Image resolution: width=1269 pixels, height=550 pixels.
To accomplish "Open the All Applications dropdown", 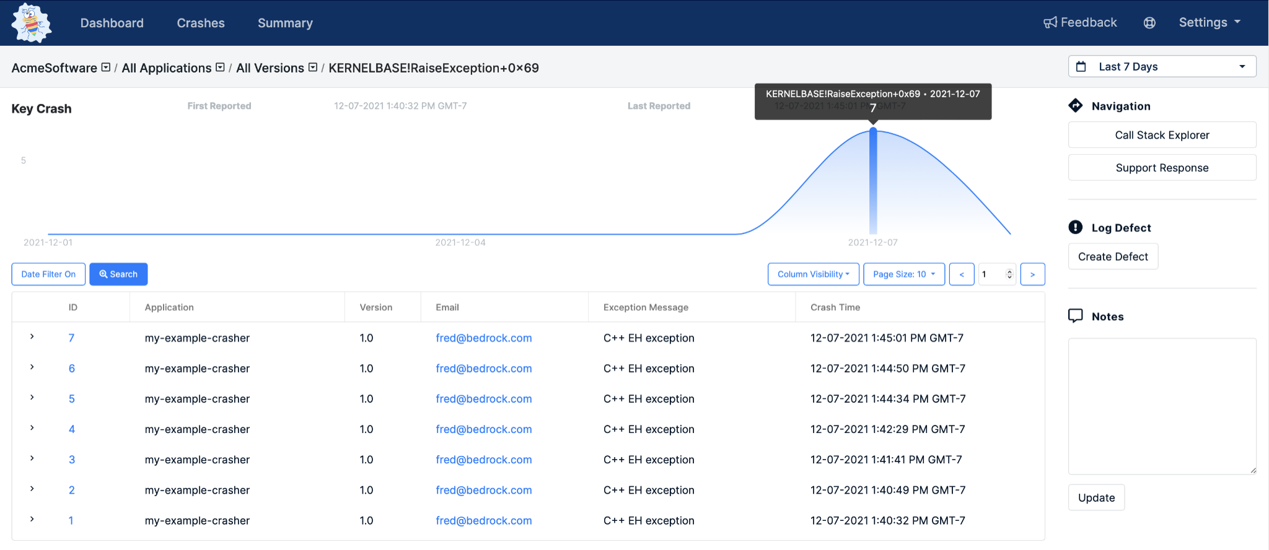I will (x=220, y=67).
